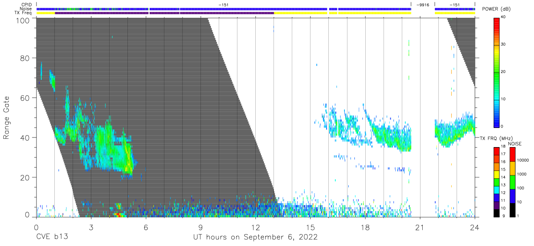Click the yellow TX Freq bar segment near hour 18
This screenshot has width=534, height=246.
(x=374, y=13)
